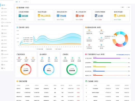Close the first top page tab
This screenshot has height=101, width=135.
coord(19,2)
